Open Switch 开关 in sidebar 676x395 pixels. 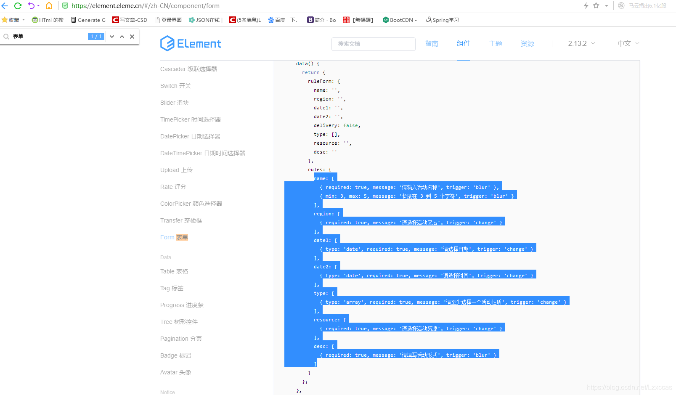pyautogui.click(x=175, y=86)
